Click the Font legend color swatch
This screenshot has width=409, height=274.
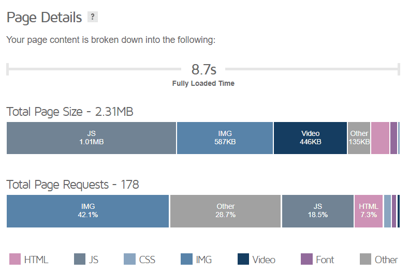click(307, 259)
